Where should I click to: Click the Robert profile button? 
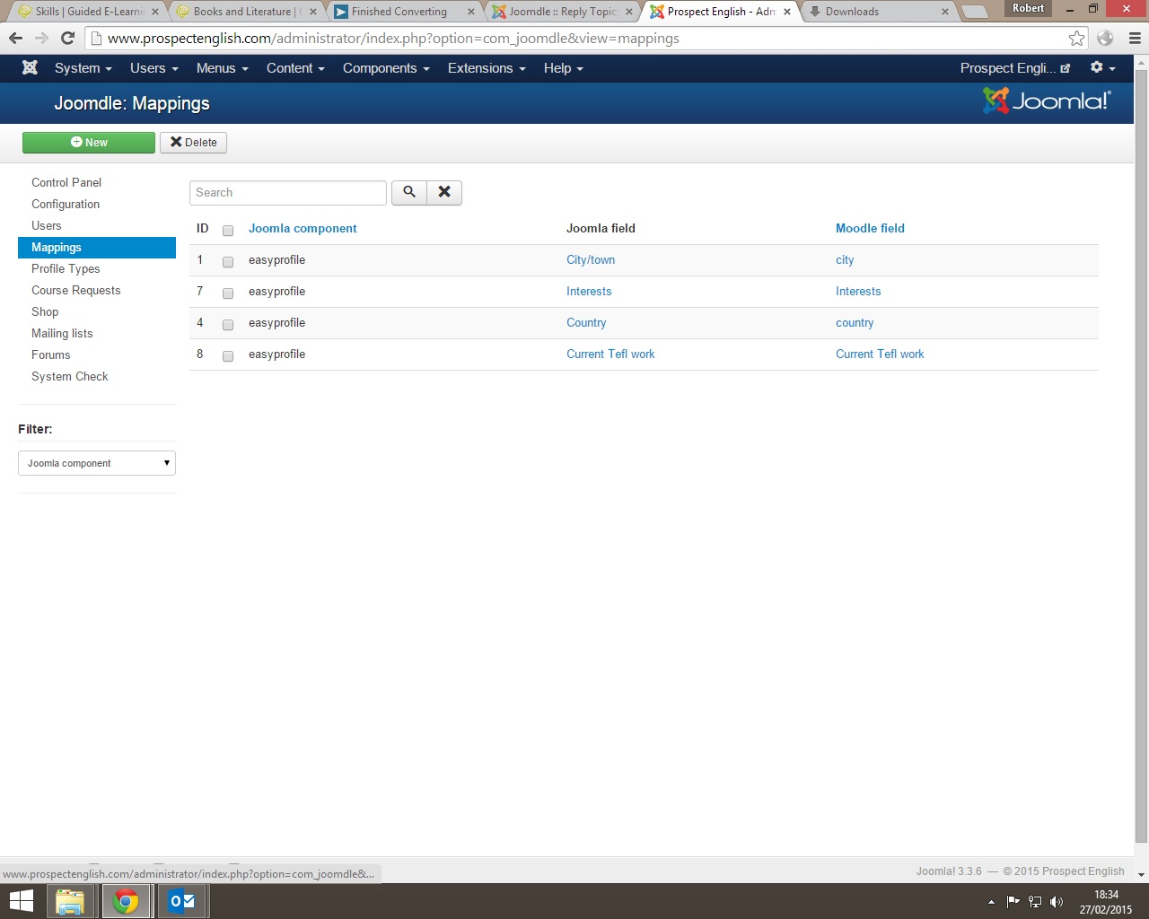click(x=1028, y=8)
